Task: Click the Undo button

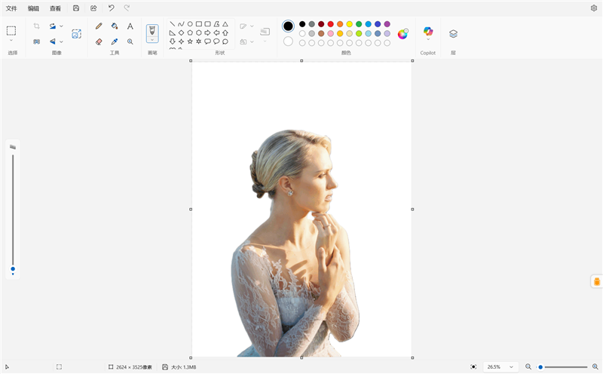Action: pyautogui.click(x=111, y=8)
